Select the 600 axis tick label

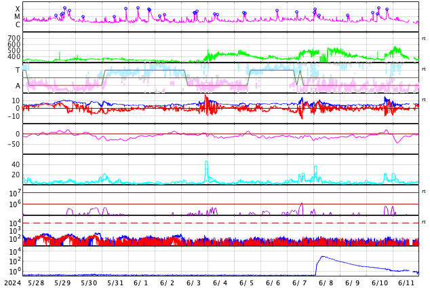[14, 44]
